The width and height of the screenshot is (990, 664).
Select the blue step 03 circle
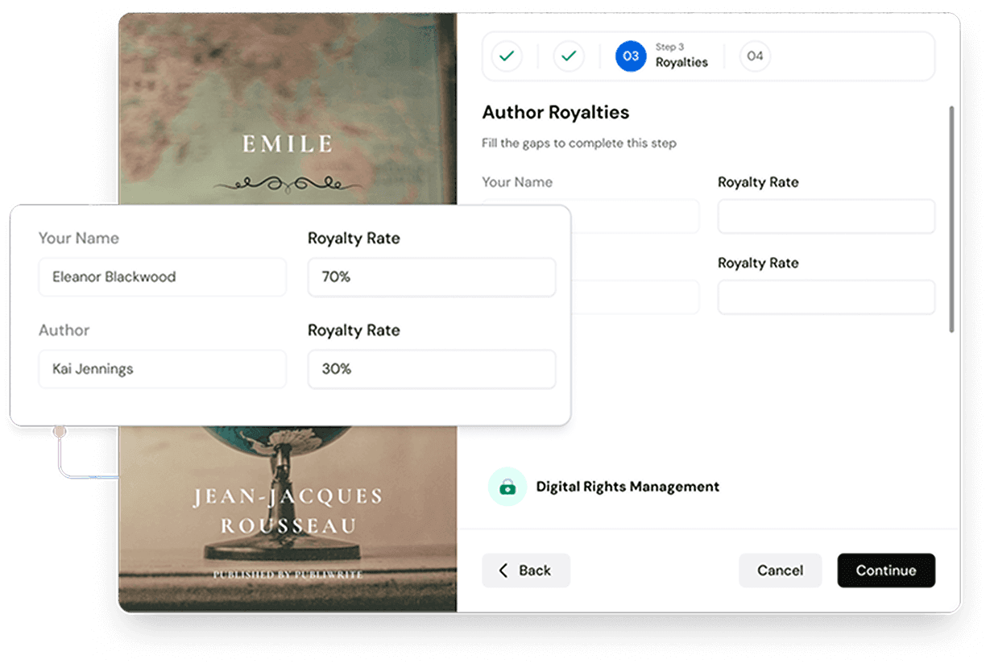631,56
